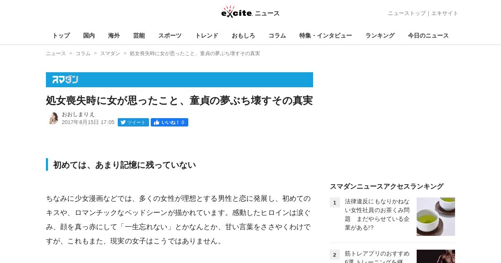Like the article with いいね！ button
Viewport: 501px width, 263px height.
pos(170,122)
